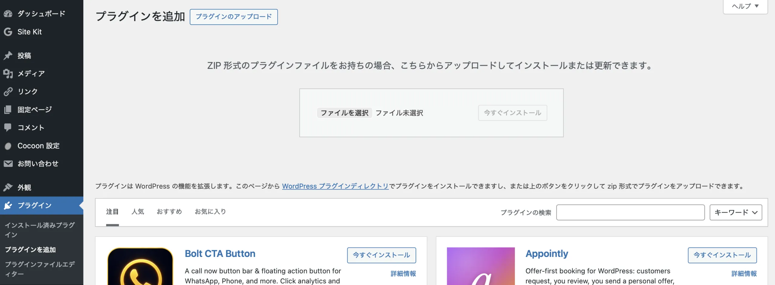View 詳細情報 for Appointly
Screen dimensions: 775x285
click(744, 274)
